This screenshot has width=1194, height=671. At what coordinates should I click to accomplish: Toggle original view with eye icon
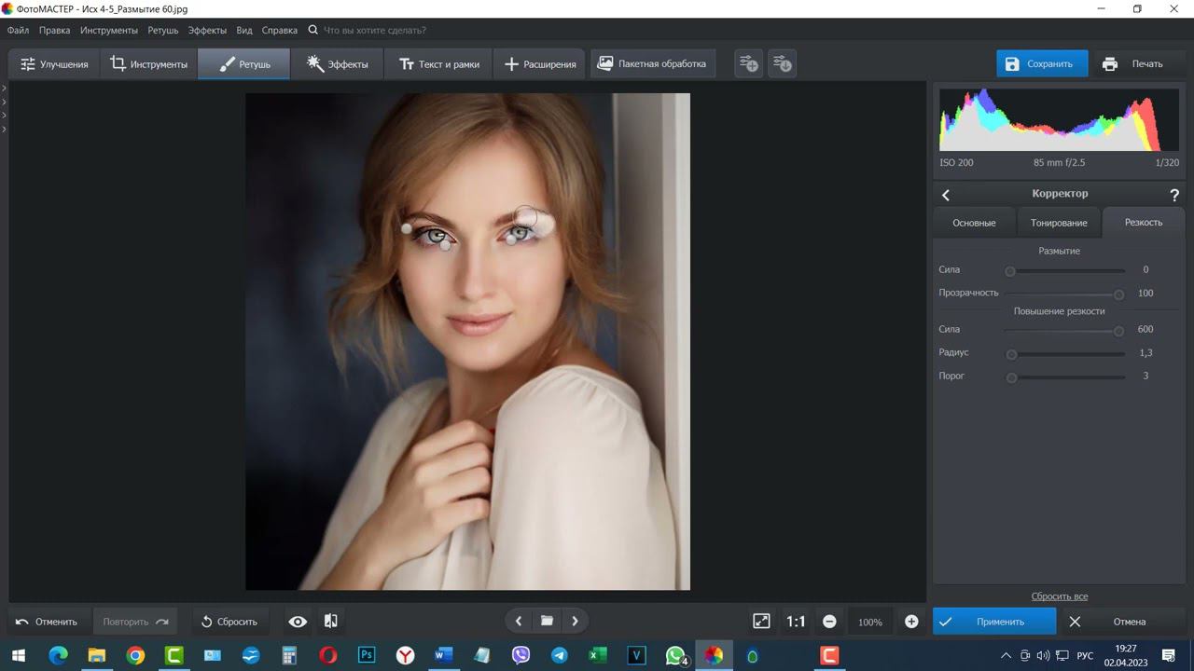(298, 622)
